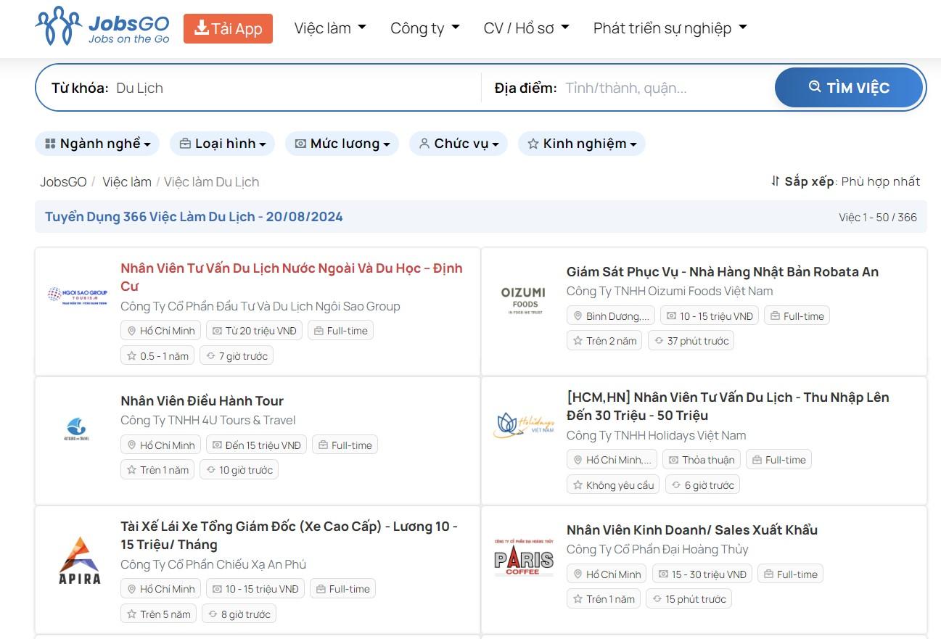This screenshot has height=639, width=941.
Task: Click the Oizumi job's 10 - 15 triệu VNĐ tag
Action: tap(710, 316)
